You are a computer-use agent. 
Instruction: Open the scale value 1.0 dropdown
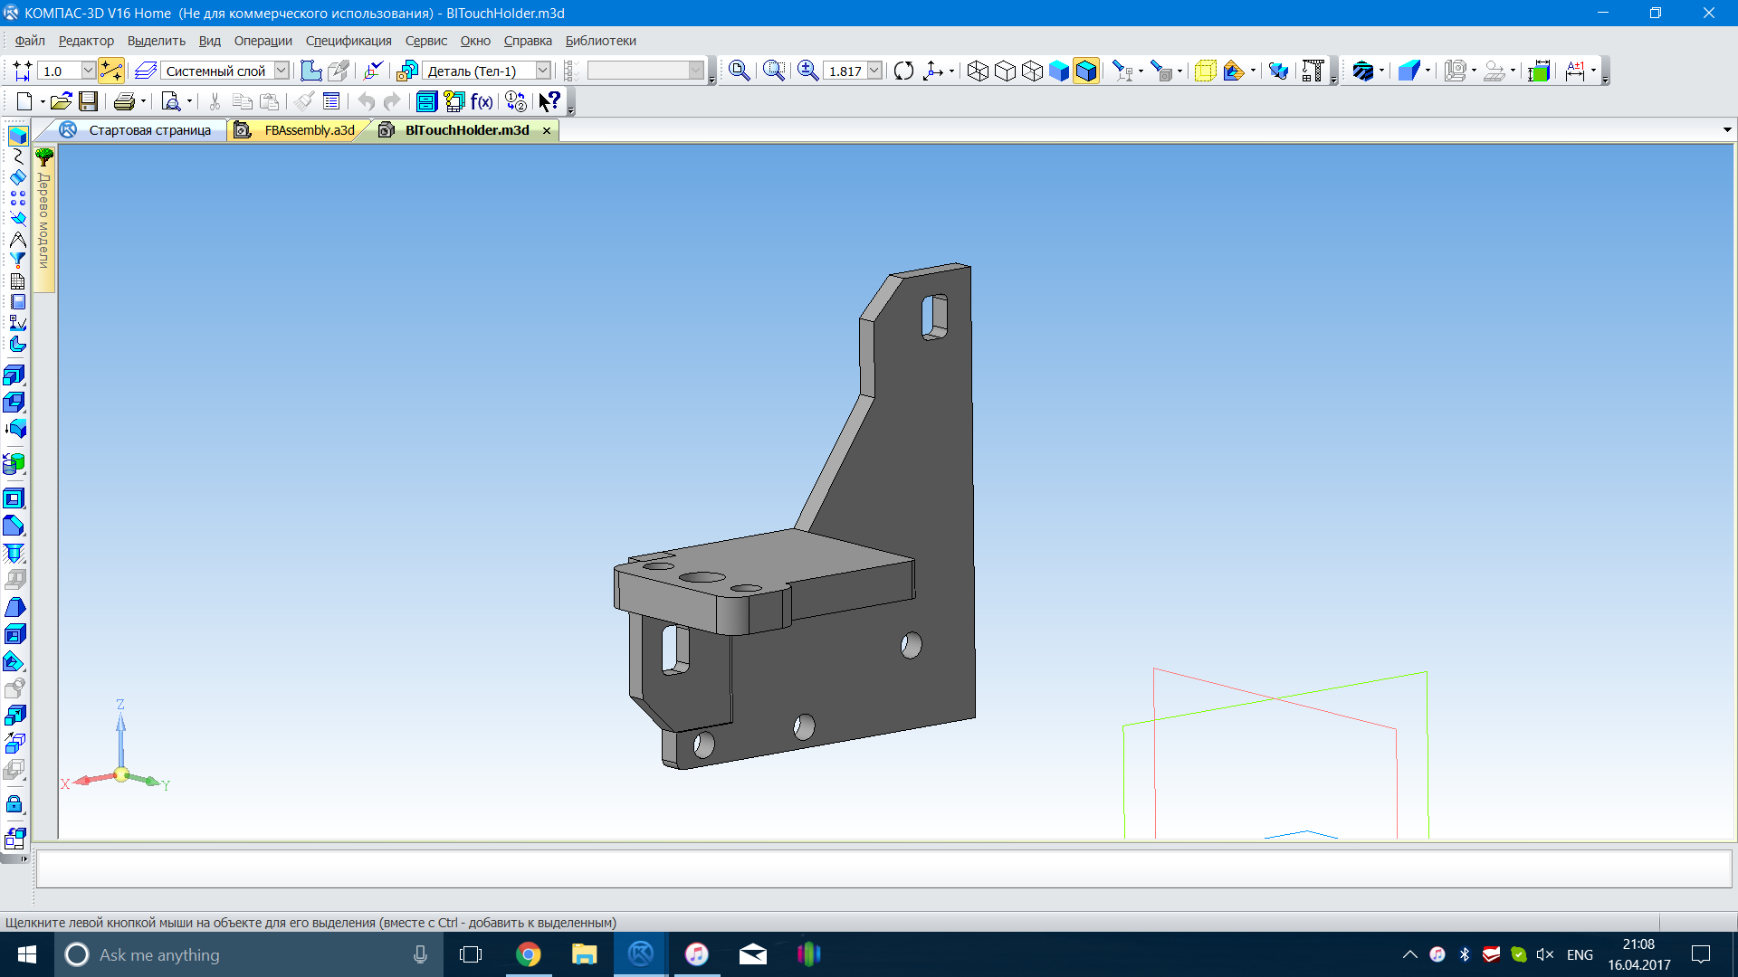tap(88, 71)
